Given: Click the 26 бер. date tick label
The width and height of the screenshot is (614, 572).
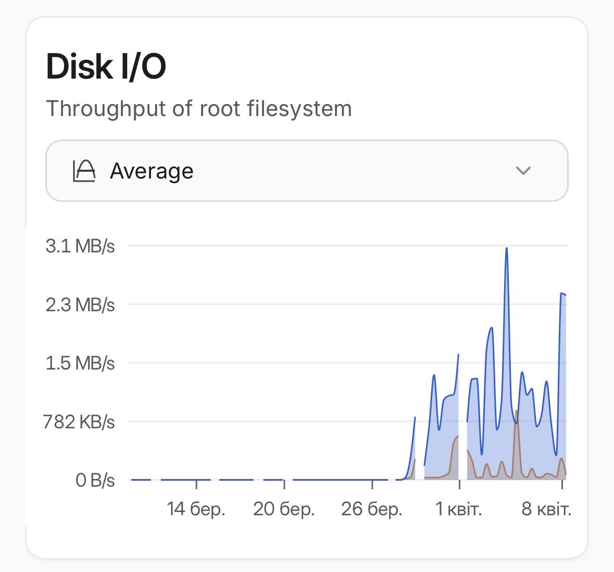Looking at the screenshot, I should point(372,509).
